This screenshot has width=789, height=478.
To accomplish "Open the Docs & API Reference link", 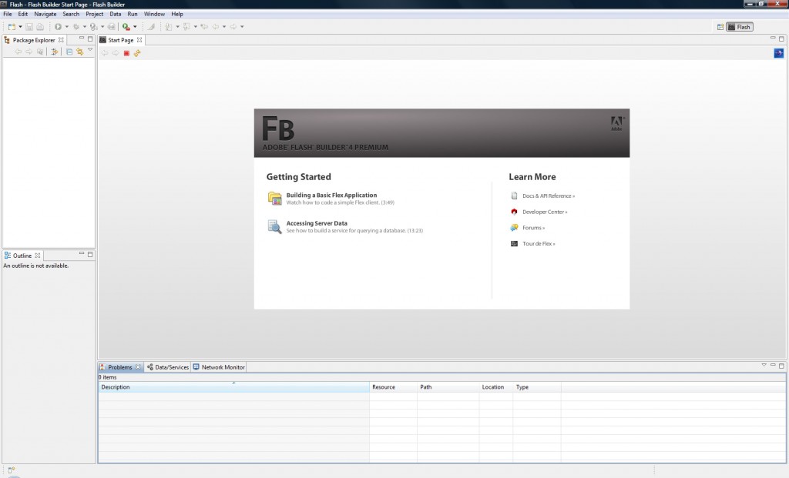I will (x=548, y=196).
